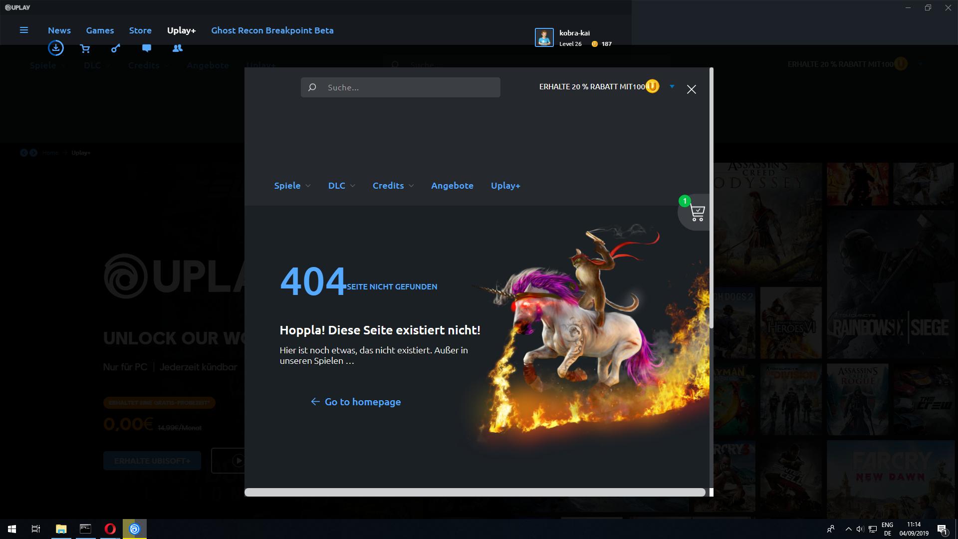The image size is (958, 539).
Task: Close the 404 popup with X icon
Action: 691,89
